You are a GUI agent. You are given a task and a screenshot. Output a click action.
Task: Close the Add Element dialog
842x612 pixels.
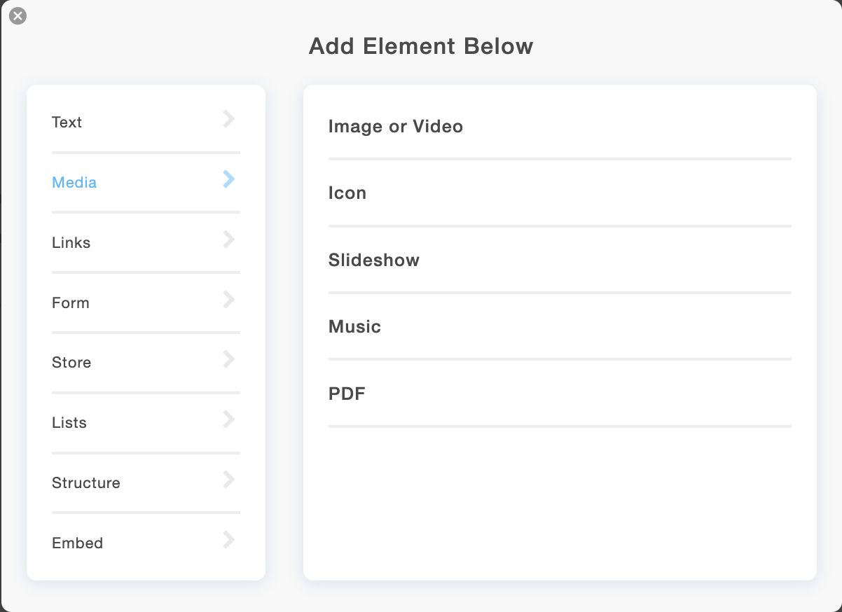(x=18, y=16)
